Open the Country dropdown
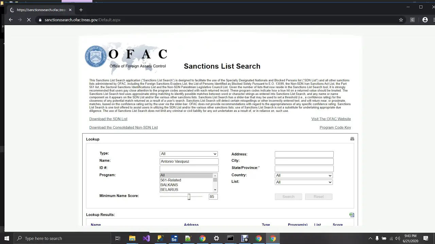435x244 pixels. click(303, 176)
